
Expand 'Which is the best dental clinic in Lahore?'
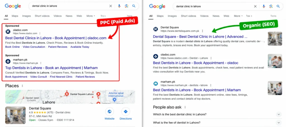[x=278, y=114]
